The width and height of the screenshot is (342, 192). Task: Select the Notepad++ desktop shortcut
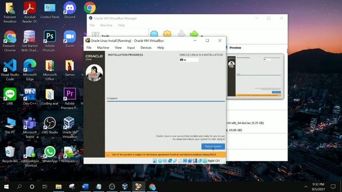(x=69, y=154)
